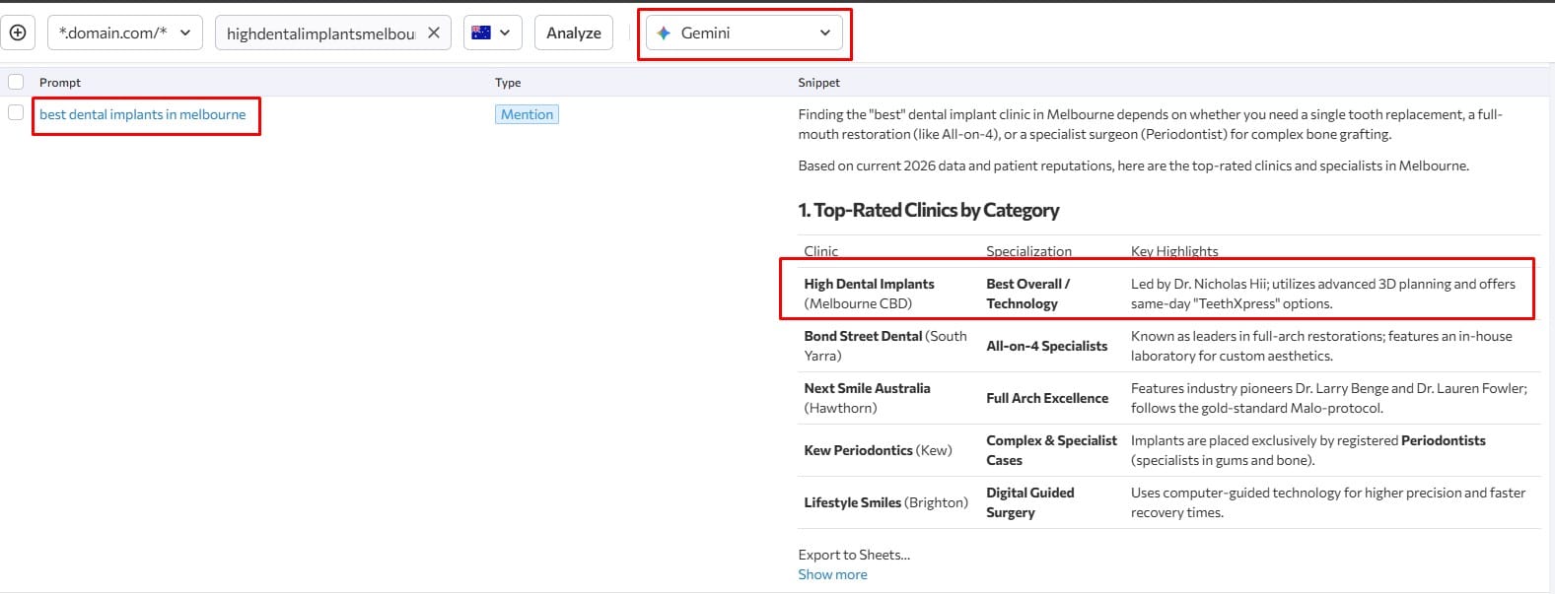
Task: Click the 'Features industry pioneers Dr. Larry Benge' text
Action: 1329,398
